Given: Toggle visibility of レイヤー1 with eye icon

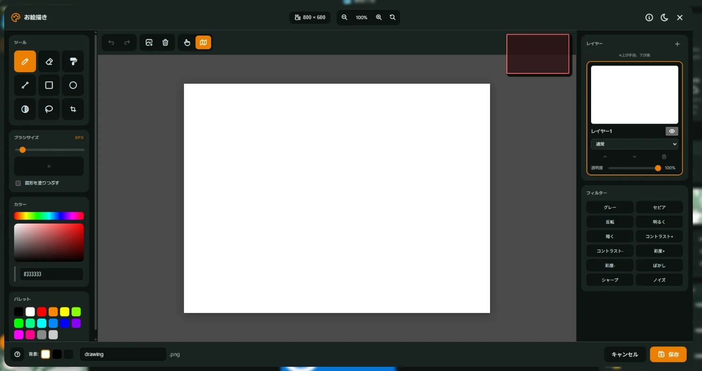Looking at the screenshot, I should (672, 131).
